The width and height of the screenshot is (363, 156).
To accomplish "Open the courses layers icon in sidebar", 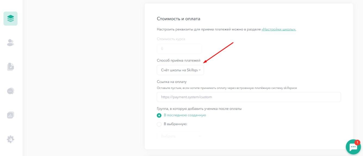I will pyautogui.click(x=11, y=19).
